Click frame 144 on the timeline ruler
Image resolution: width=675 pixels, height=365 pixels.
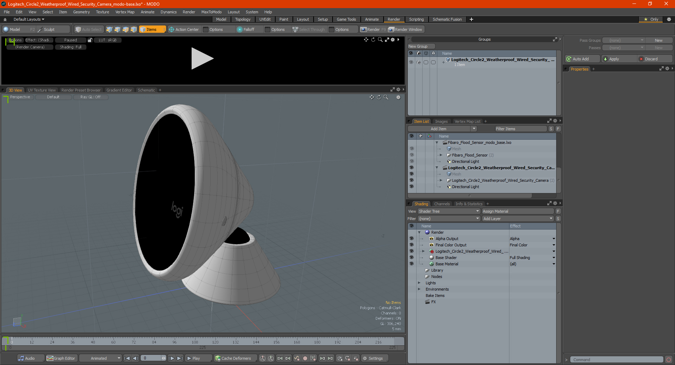click(x=256, y=342)
